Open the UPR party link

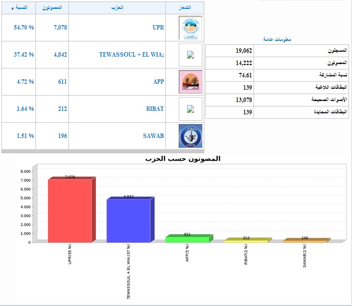(x=158, y=28)
